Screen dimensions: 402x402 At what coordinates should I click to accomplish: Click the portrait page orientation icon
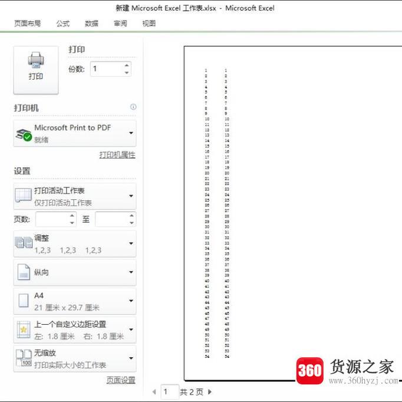tap(24, 272)
